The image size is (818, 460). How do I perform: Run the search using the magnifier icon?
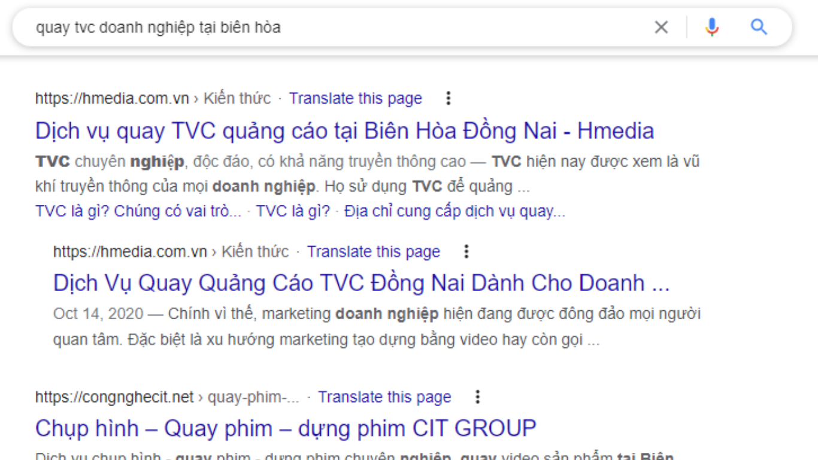[759, 28]
